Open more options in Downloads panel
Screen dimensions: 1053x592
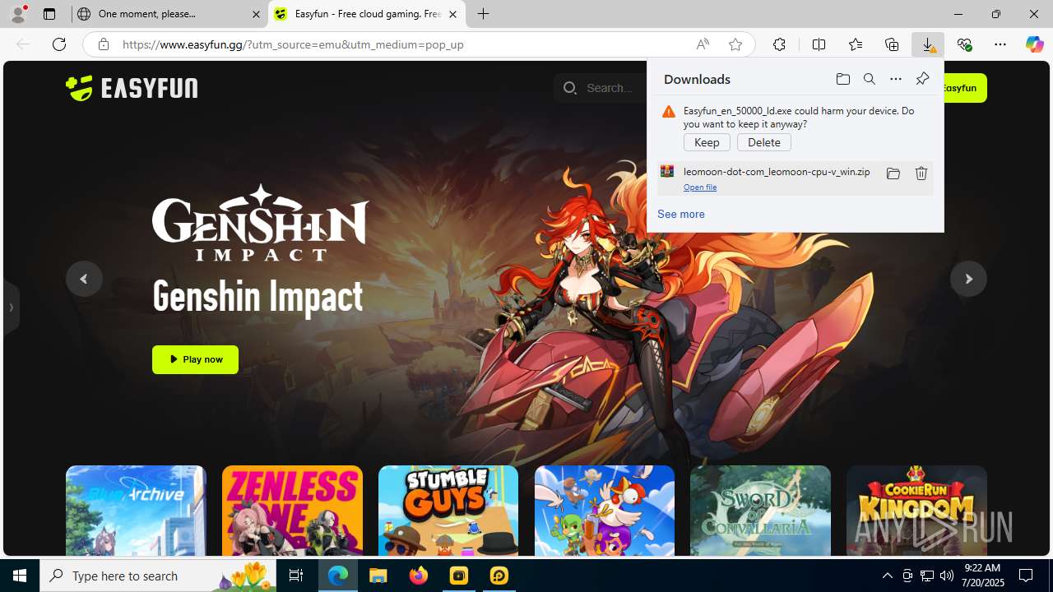pyautogui.click(x=895, y=79)
